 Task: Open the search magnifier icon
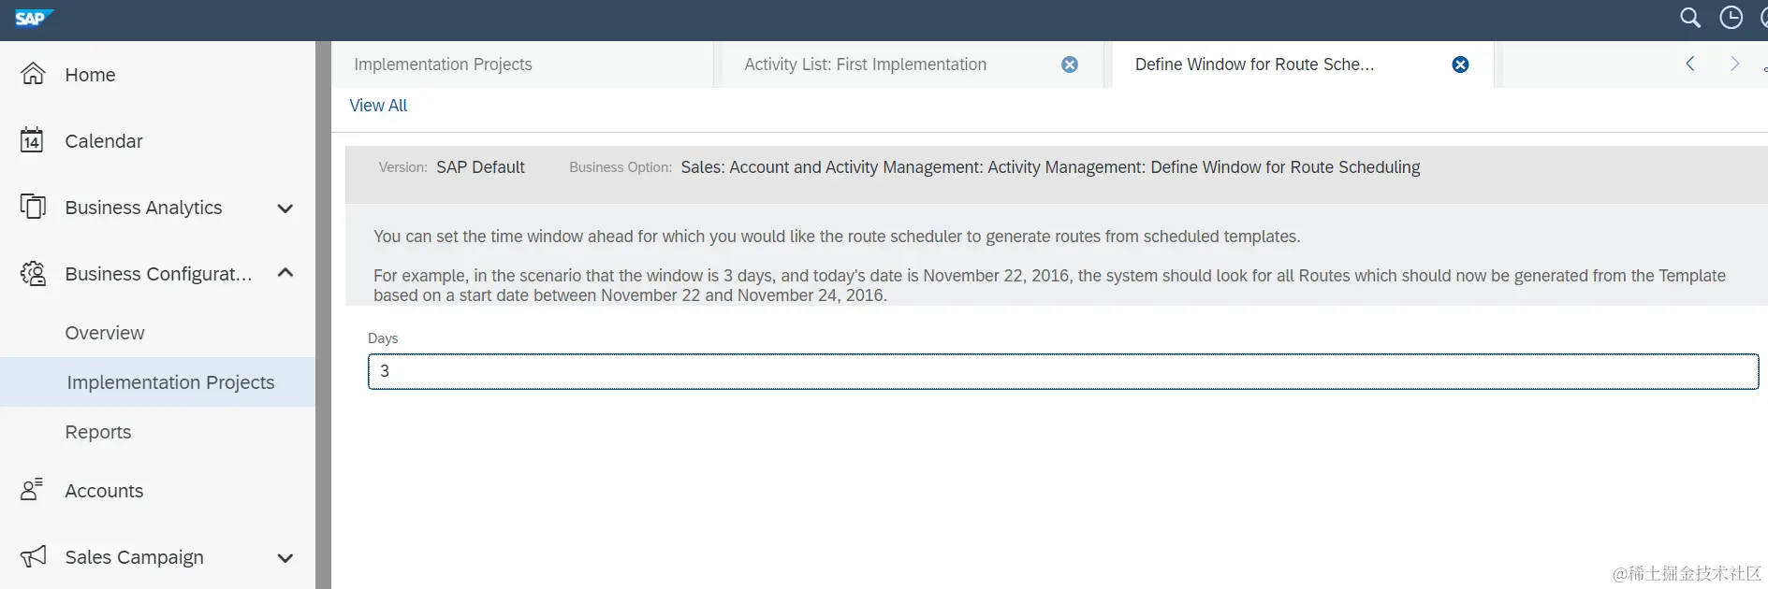pos(1689,18)
